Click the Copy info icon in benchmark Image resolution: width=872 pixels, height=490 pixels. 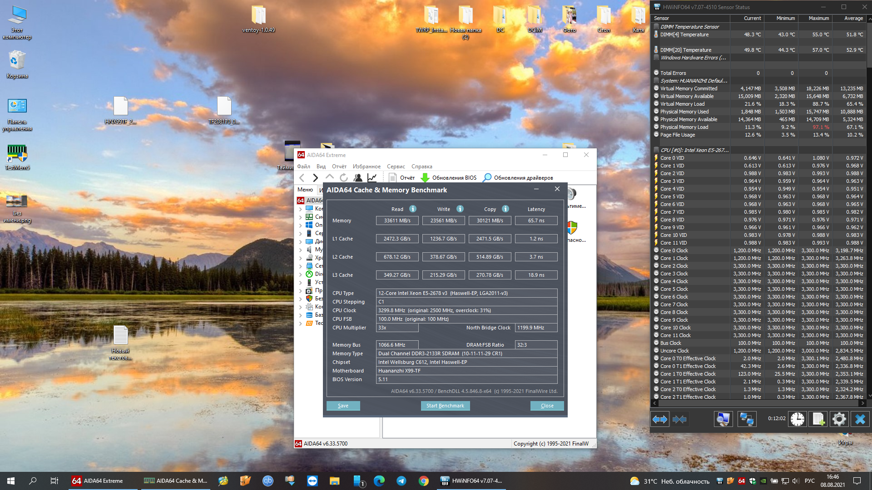[505, 209]
